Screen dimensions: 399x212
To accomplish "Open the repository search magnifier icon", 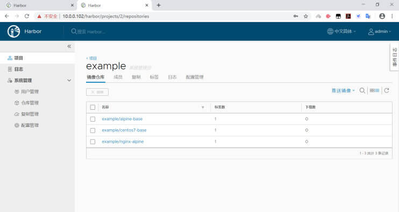I will tap(362, 90).
